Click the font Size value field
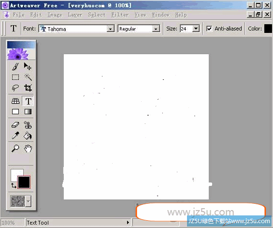 [186, 29]
